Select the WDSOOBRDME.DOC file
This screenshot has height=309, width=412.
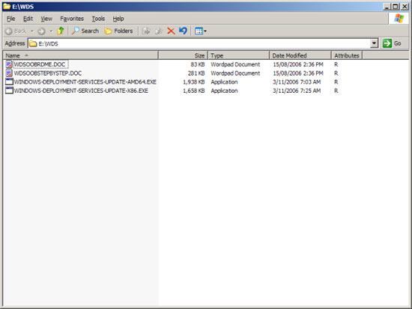tap(40, 64)
